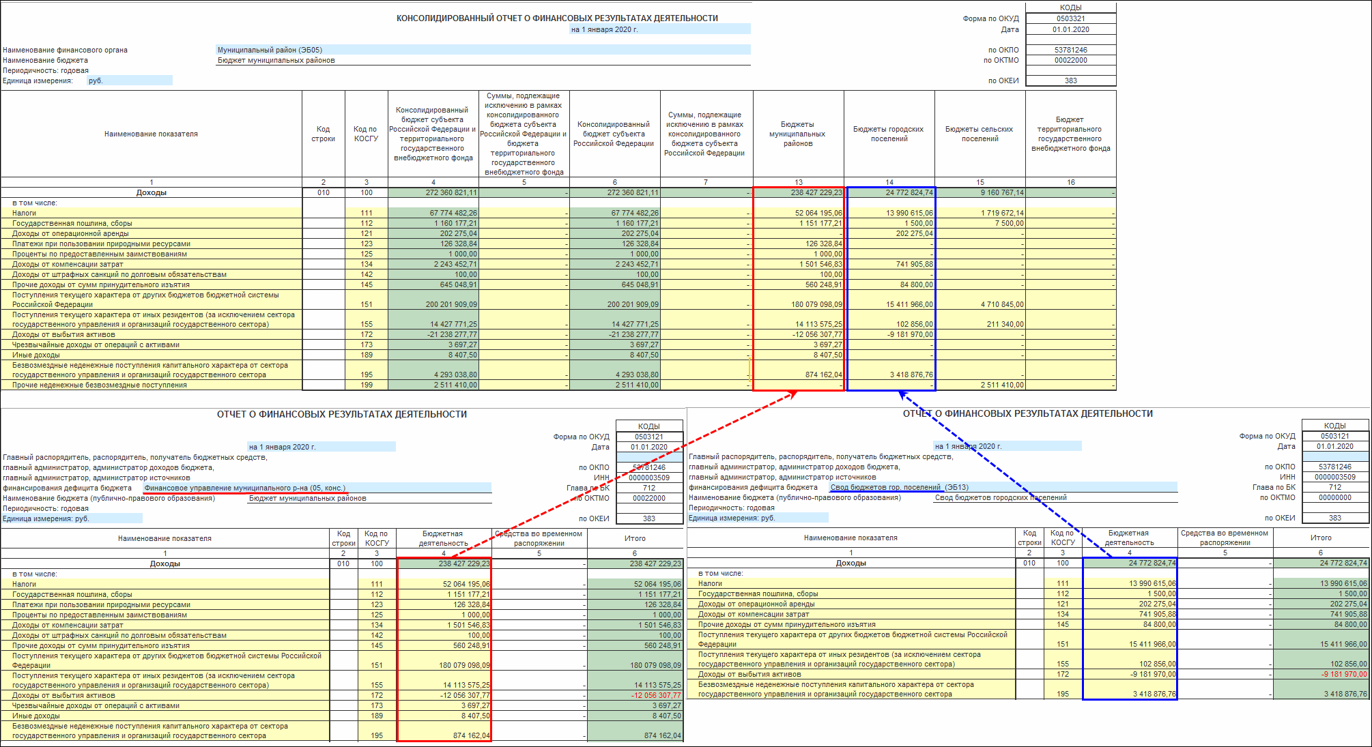Click rural settlements taxes value 1 719 672,14
1372x747 pixels.
click(x=980, y=213)
